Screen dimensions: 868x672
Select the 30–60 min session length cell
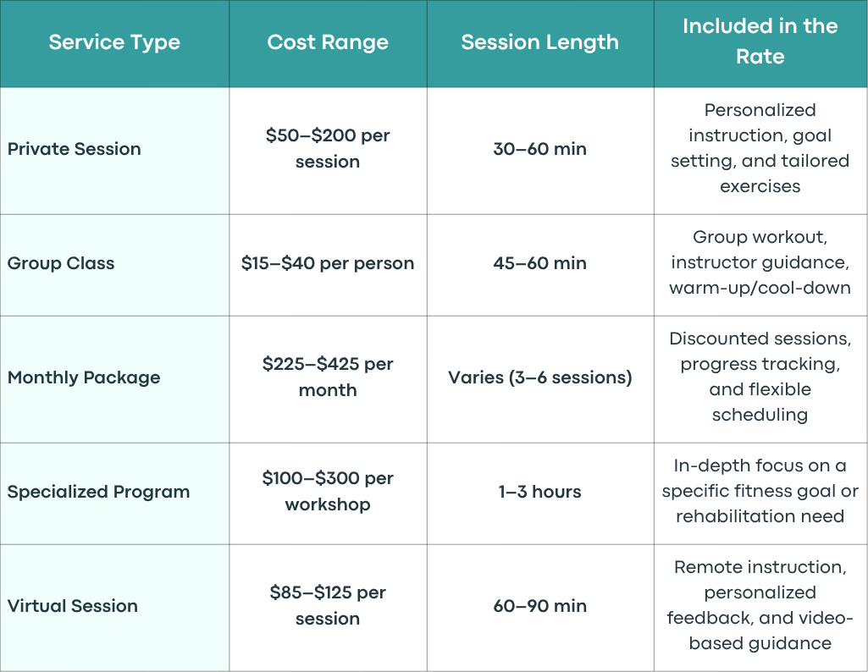(x=540, y=149)
